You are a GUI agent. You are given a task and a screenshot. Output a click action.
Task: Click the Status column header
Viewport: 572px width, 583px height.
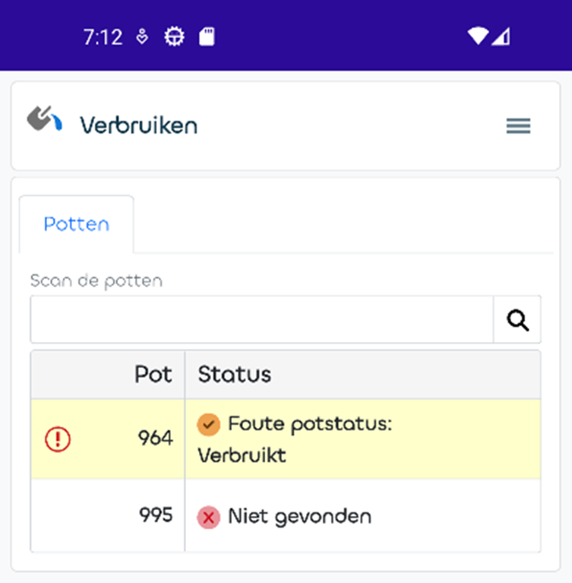point(235,374)
